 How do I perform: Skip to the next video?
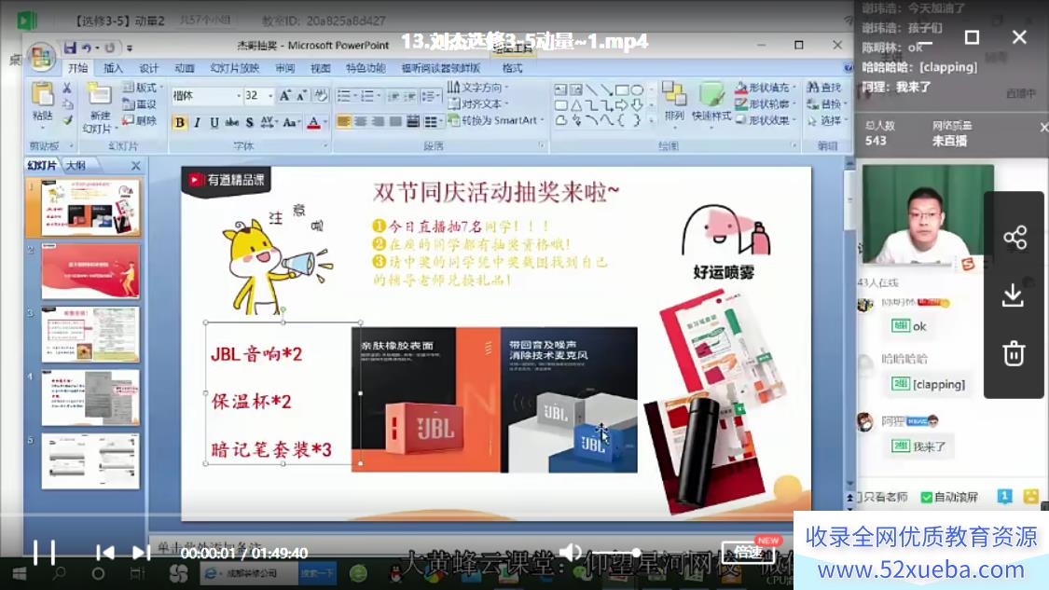141,553
